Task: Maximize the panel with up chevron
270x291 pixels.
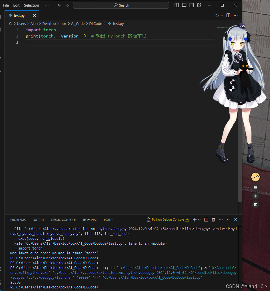Action: (x=228, y=219)
